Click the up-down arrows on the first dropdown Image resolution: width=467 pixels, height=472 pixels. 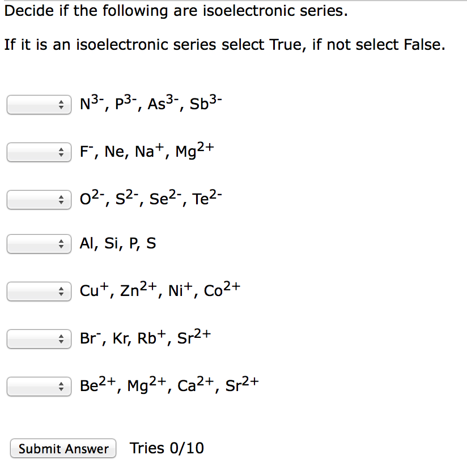pyautogui.click(x=61, y=104)
